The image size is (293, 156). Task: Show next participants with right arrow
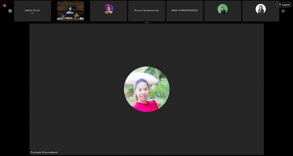(x=283, y=11)
